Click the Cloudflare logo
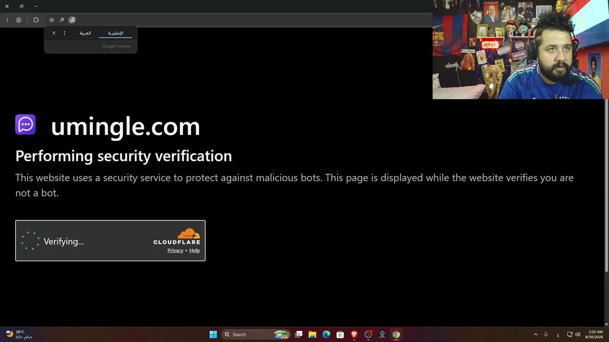 [x=177, y=237]
